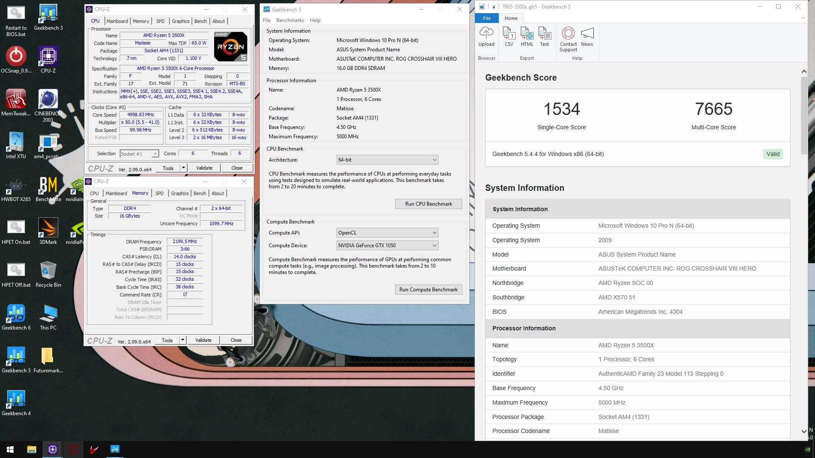The image size is (815, 458).
Task: Open the CPU-Z desktop shortcut
Action: click(x=48, y=60)
